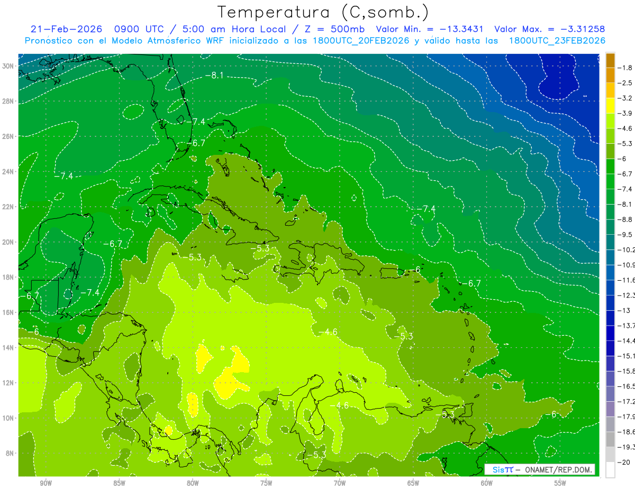Click the "Valor Max. = -3.31258" readout
The width and height of the screenshot is (635, 490).
point(550,29)
